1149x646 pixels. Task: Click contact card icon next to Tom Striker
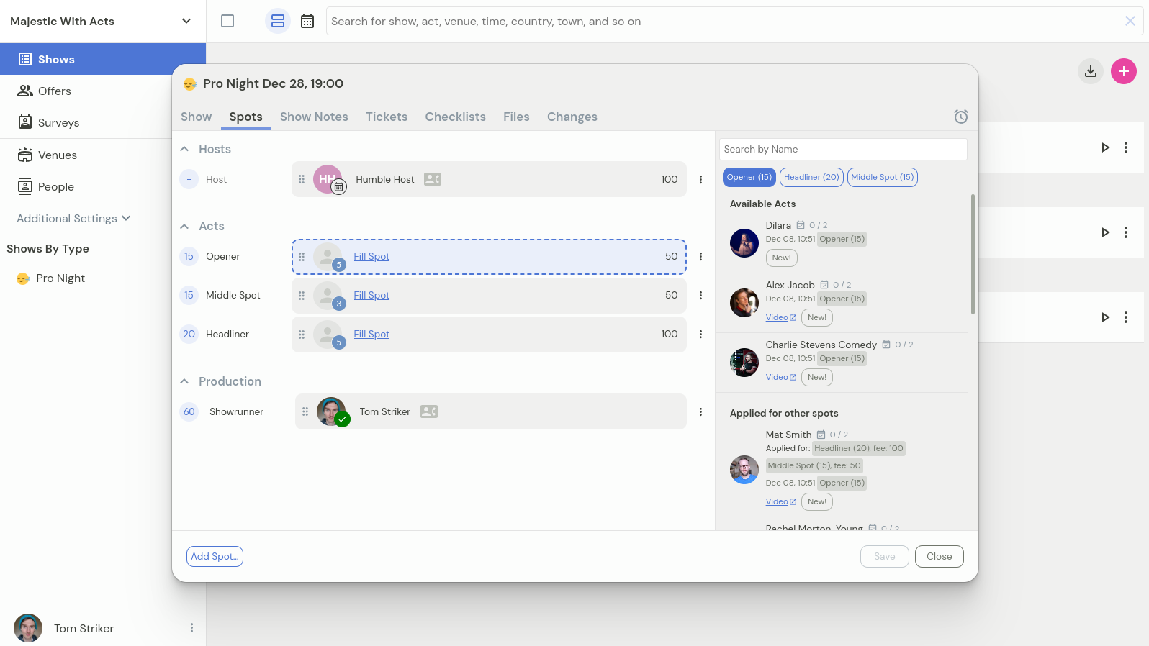tap(429, 411)
